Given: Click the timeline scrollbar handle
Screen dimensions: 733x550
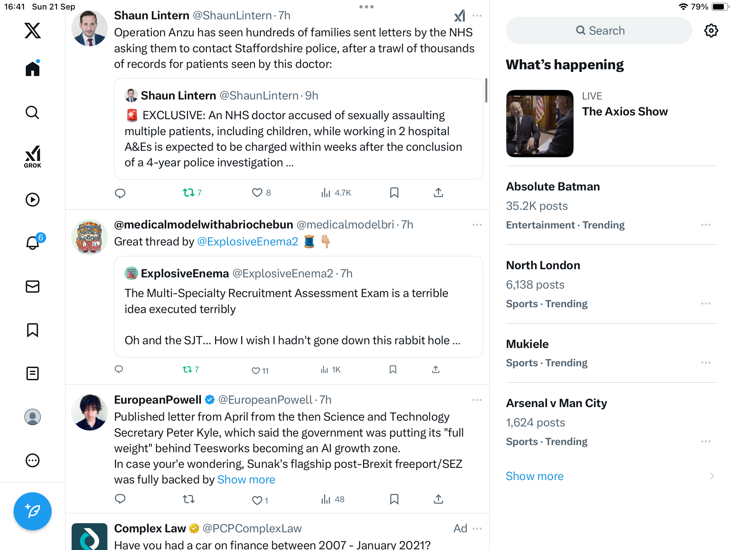Looking at the screenshot, I should coord(486,90).
